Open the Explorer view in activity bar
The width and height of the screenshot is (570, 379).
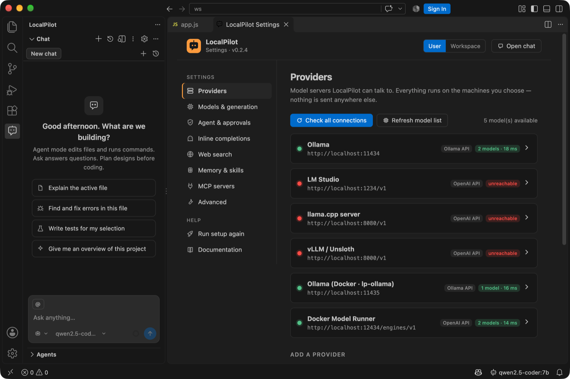[12, 27]
